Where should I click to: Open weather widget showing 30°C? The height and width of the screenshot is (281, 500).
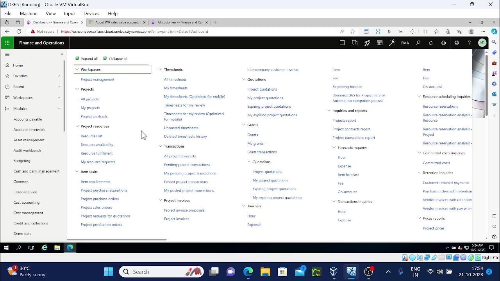(27, 272)
